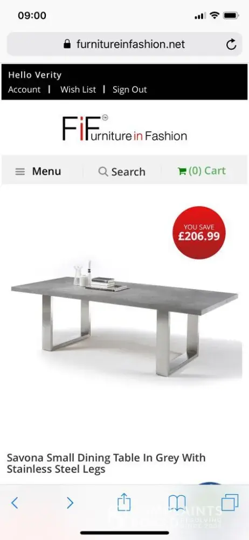Image resolution: width=249 pixels, height=540 pixels.
Task: Go back with Safari back arrow
Action: click(x=15, y=503)
